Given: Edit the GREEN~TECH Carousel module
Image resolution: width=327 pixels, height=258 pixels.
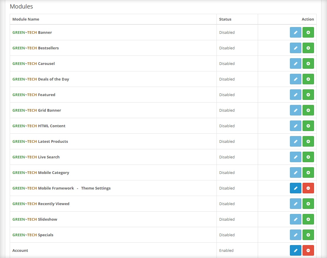Looking at the screenshot, I should [295, 63].
